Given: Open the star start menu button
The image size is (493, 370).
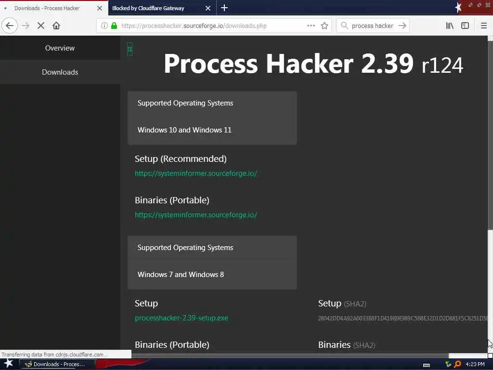Looking at the screenshot, I should 9,364.
